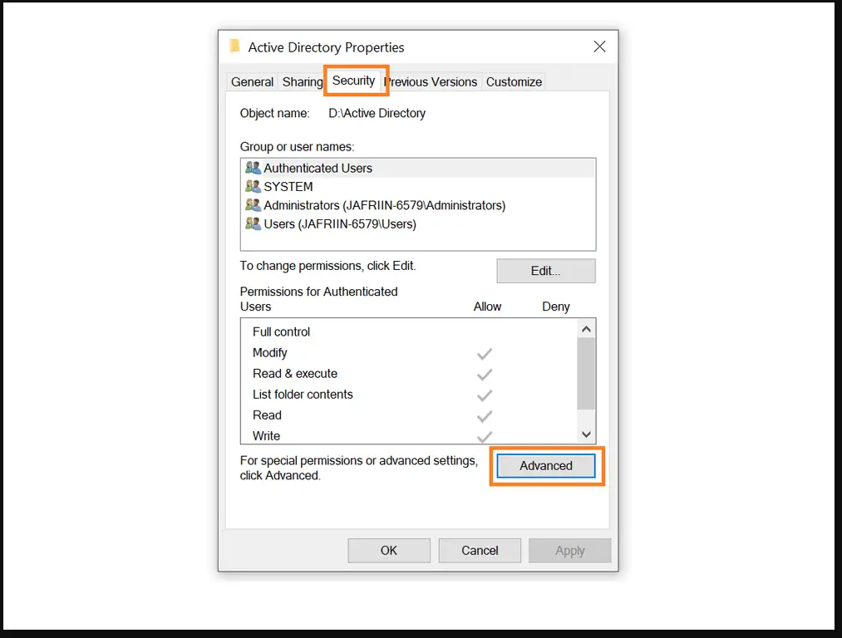The height and width of the screenshot is (638, 842).
Task: Click the scrollbar up arrow in permissions list
Action: (x=586, y=328)
